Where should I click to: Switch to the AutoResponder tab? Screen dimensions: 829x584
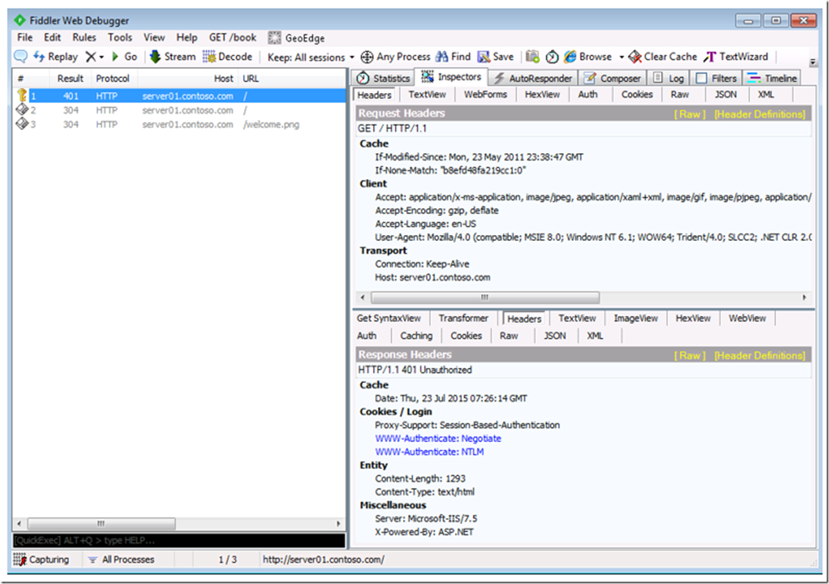pos(533,79)
